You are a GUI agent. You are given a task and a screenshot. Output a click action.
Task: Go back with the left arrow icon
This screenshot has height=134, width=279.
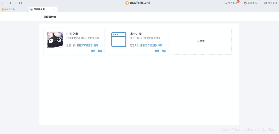point(3,3)
